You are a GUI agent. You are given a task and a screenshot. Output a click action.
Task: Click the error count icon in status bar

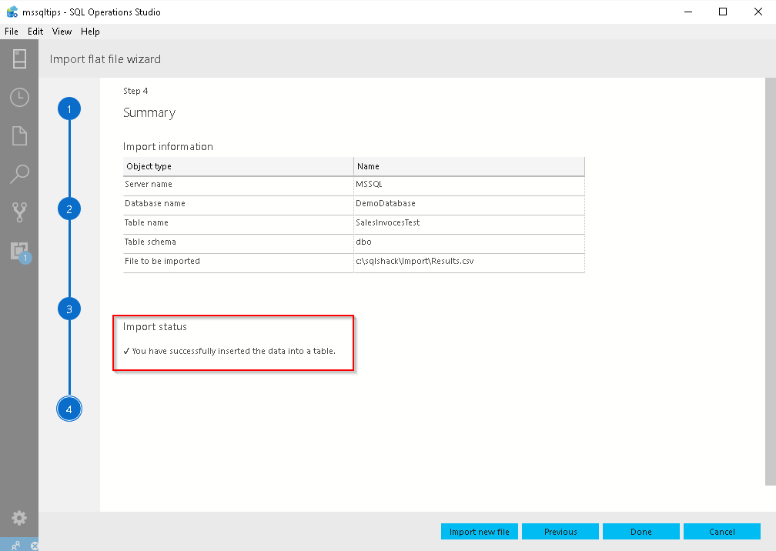tap(35, 546)
